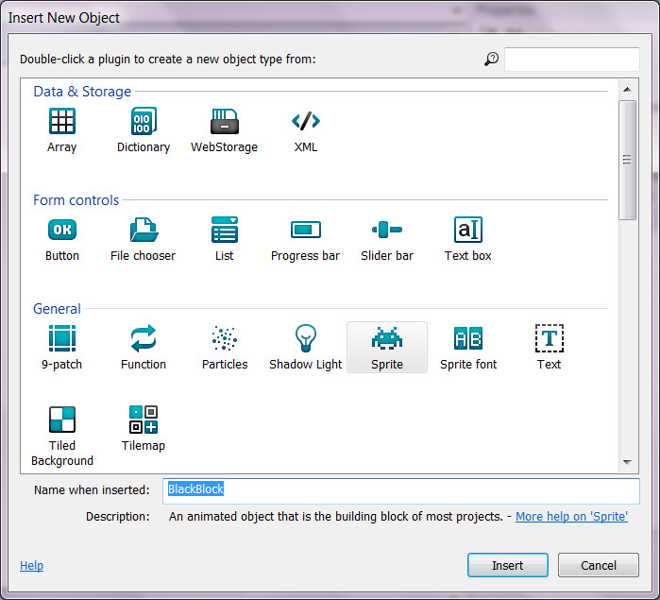Open 'More help on Sprite' link
The image size is (660, 600).
tap(571, 517)
